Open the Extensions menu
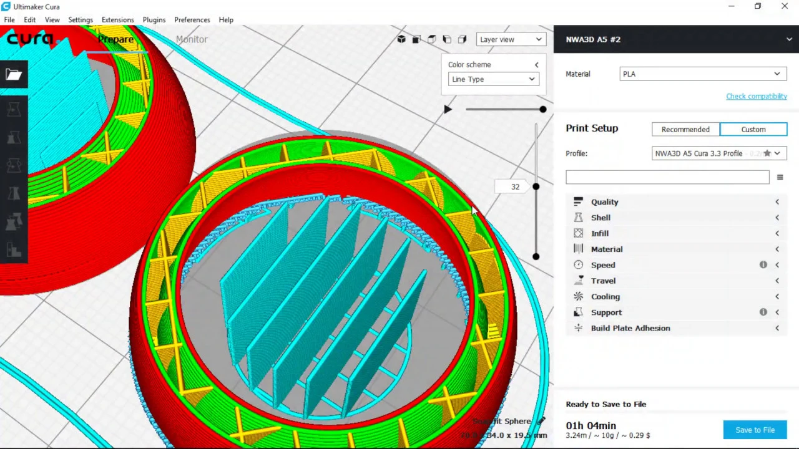The image size is (799, 449). 117,19
